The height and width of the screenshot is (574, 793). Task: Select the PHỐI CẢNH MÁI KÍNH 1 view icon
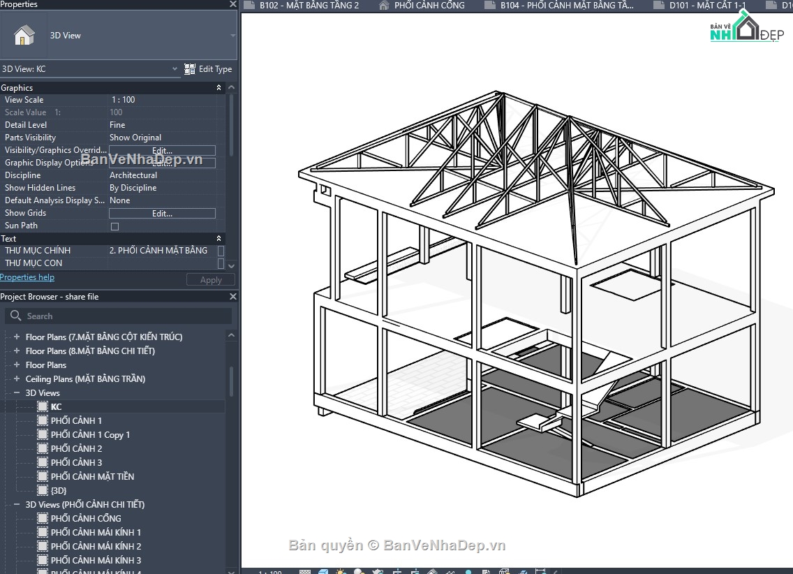[43, 532]
